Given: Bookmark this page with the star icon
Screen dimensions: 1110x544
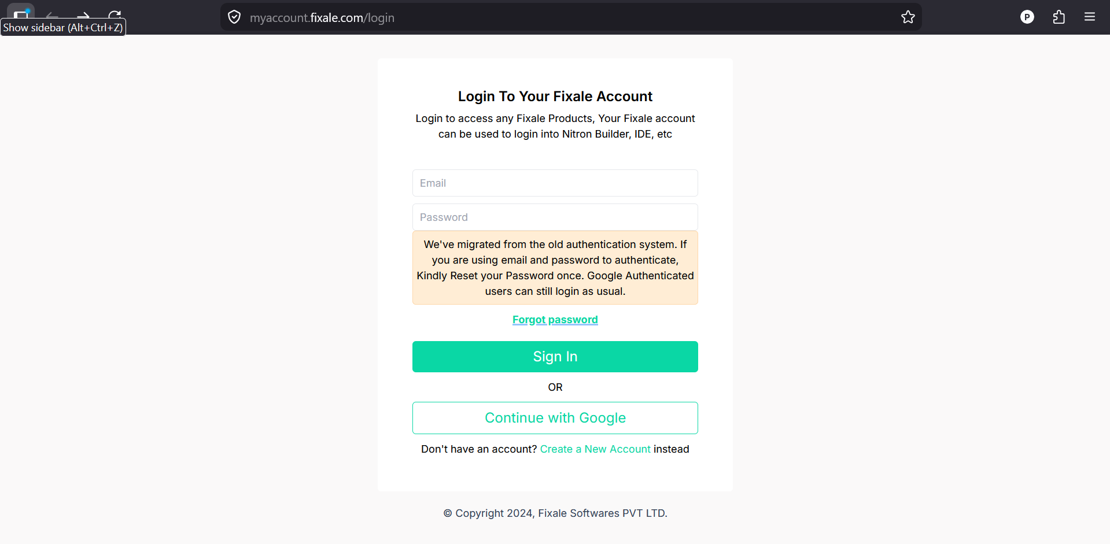Looking at the screenshot, I should 908,17.
